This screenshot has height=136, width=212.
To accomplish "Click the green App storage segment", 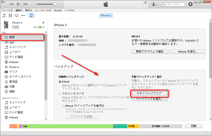I will tap(68, 126).
